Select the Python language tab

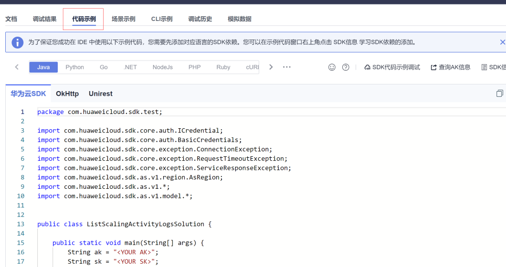point(74,67)
